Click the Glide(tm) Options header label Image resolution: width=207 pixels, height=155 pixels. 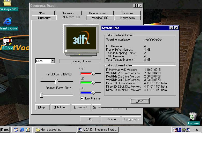point(81,61)
